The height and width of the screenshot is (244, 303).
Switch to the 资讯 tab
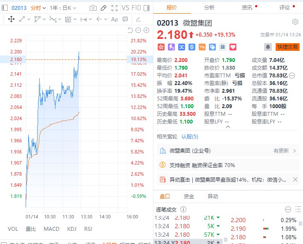[247, 8]
